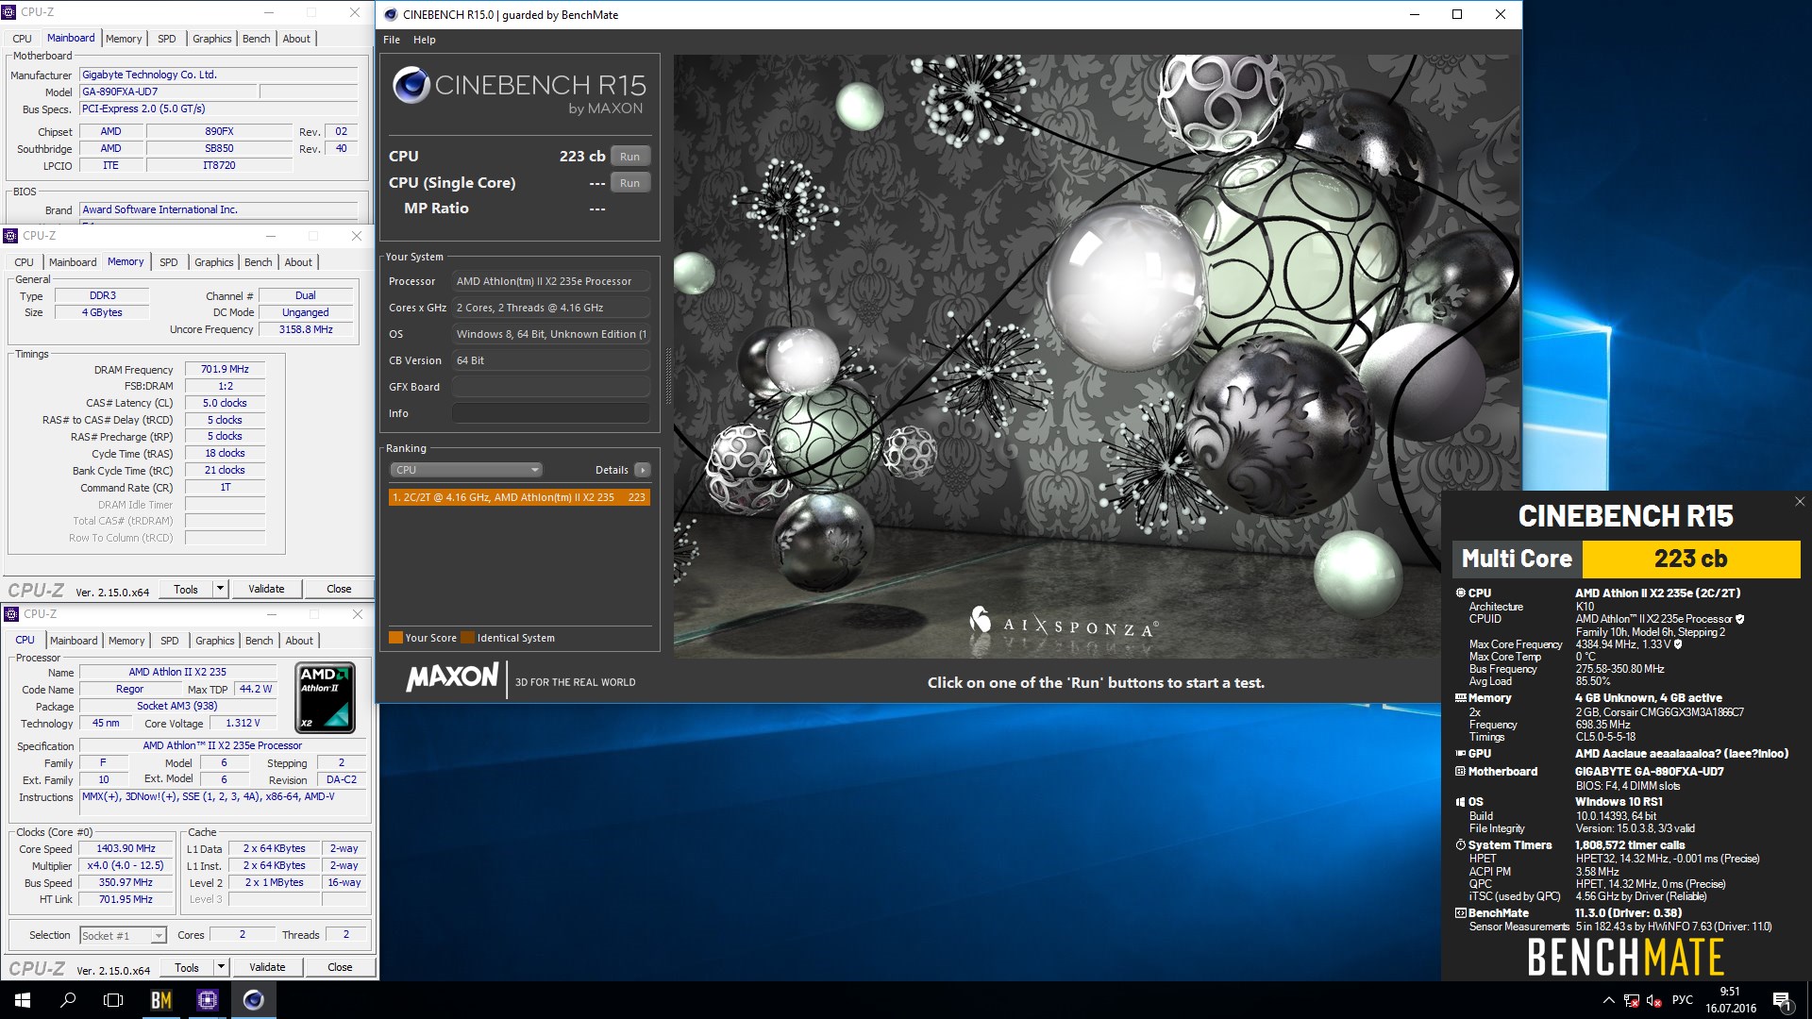Click the Identical System legend swatch
1812x1019 pixels.
[x=468, y=638]
